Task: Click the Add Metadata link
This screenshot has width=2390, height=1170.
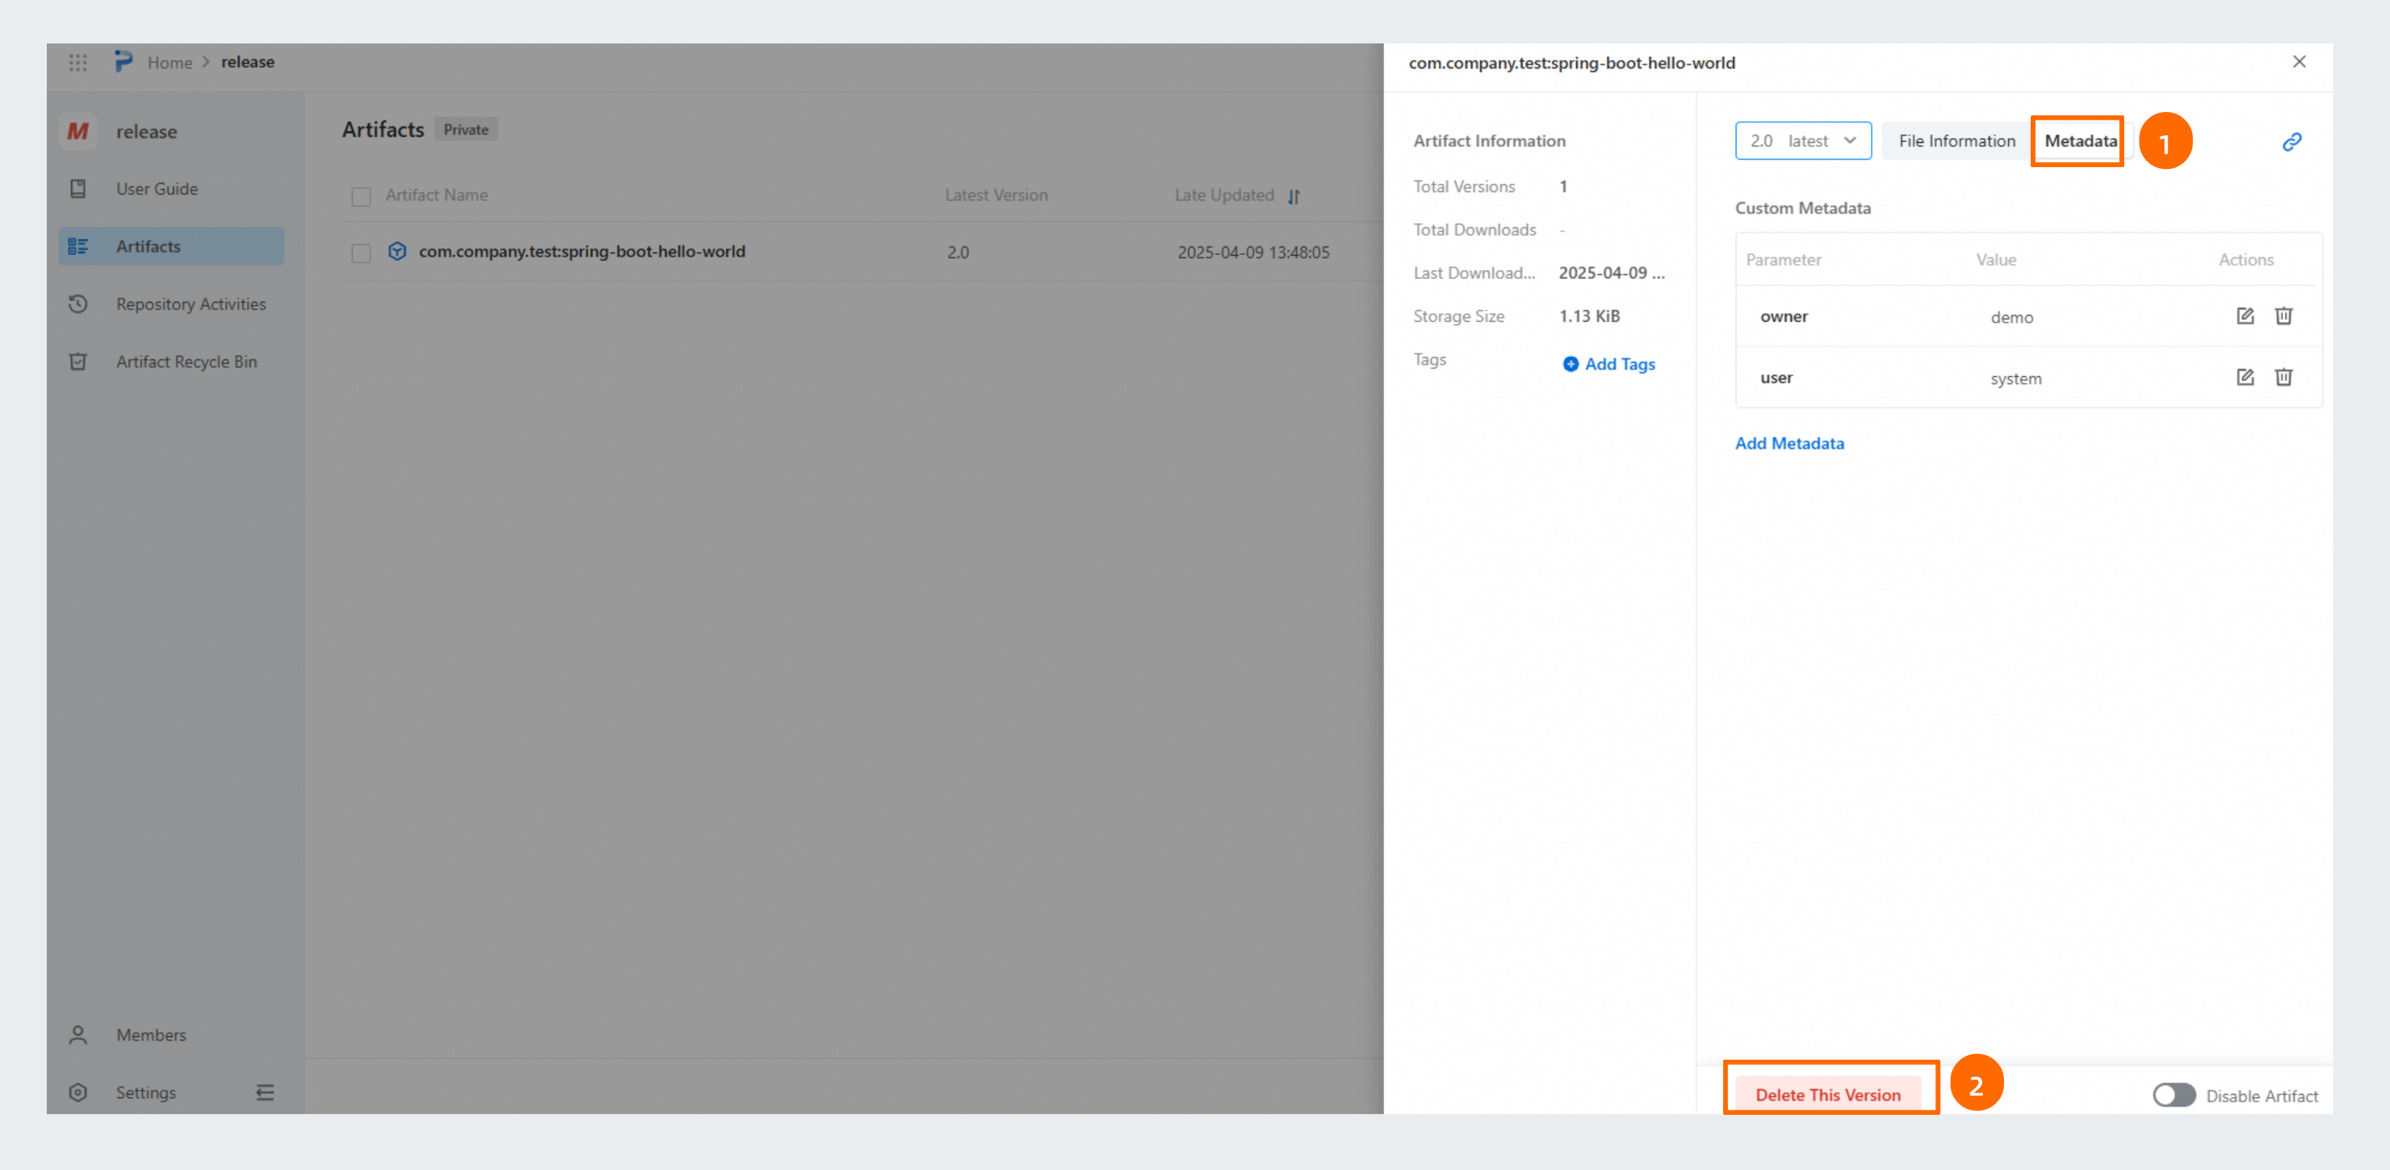Action: click(x=1789, y=444)
